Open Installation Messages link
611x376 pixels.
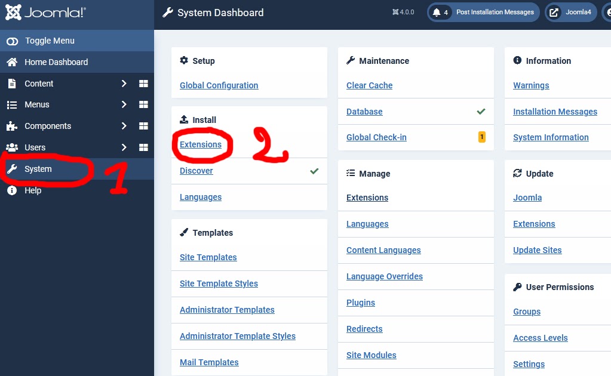[x=555, y=112]
